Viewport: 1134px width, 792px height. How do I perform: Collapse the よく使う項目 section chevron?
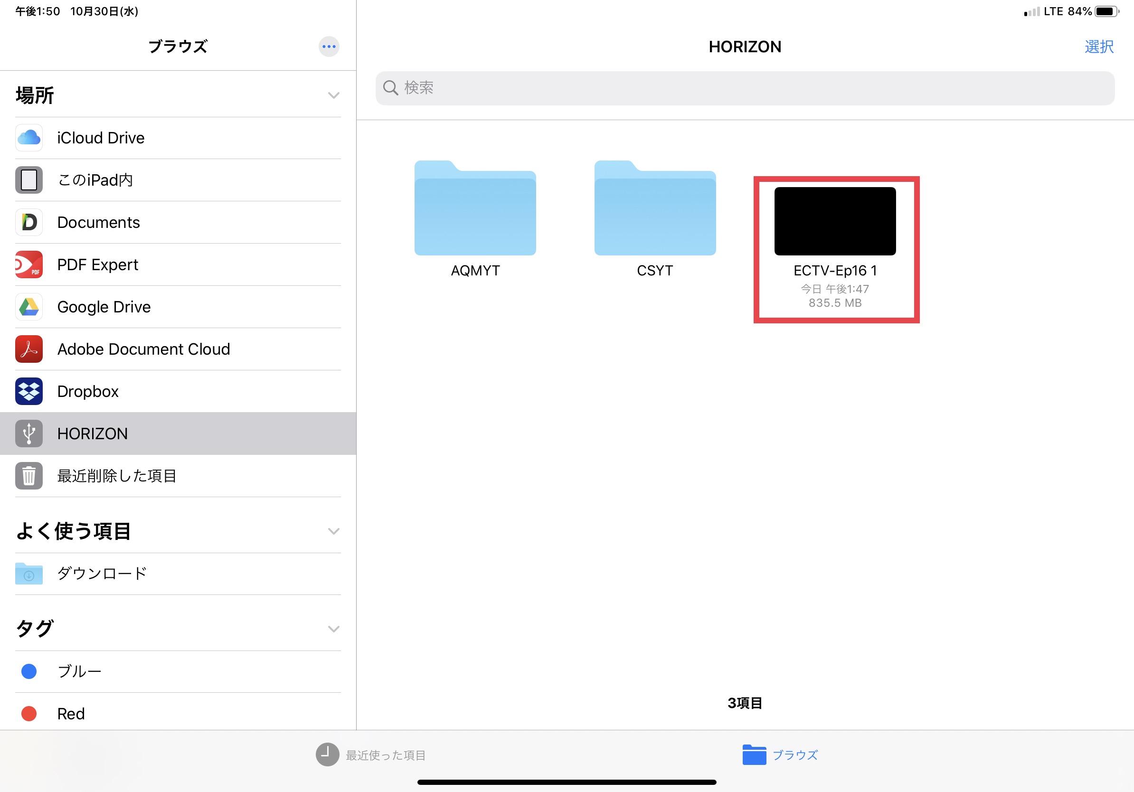333,531
